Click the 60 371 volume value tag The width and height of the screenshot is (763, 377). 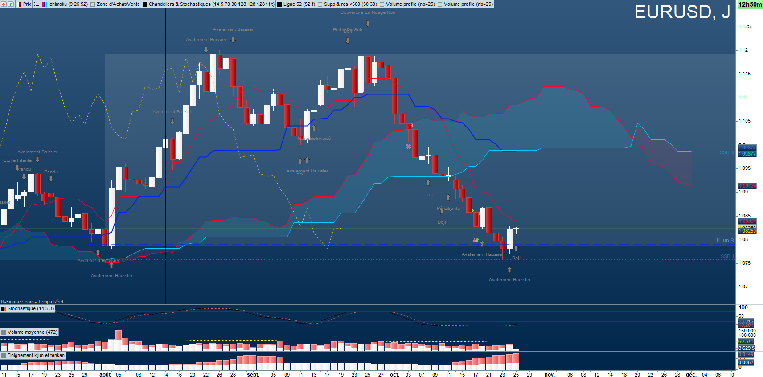[x=746, y=341]
